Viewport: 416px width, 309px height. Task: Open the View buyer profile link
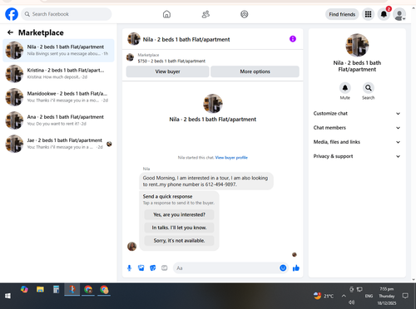231,158
